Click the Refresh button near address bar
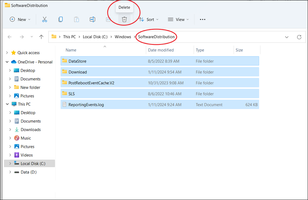Viewport: 308px width, 200px height. tap(300, 37)
